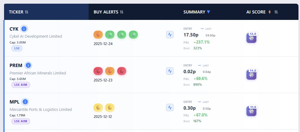Click the LSE AIM tag under PREM
This screenshot has width=300, height=132.
(x=21, y=85)
